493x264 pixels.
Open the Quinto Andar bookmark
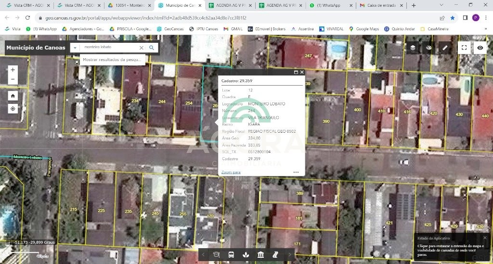click(400, 29)
